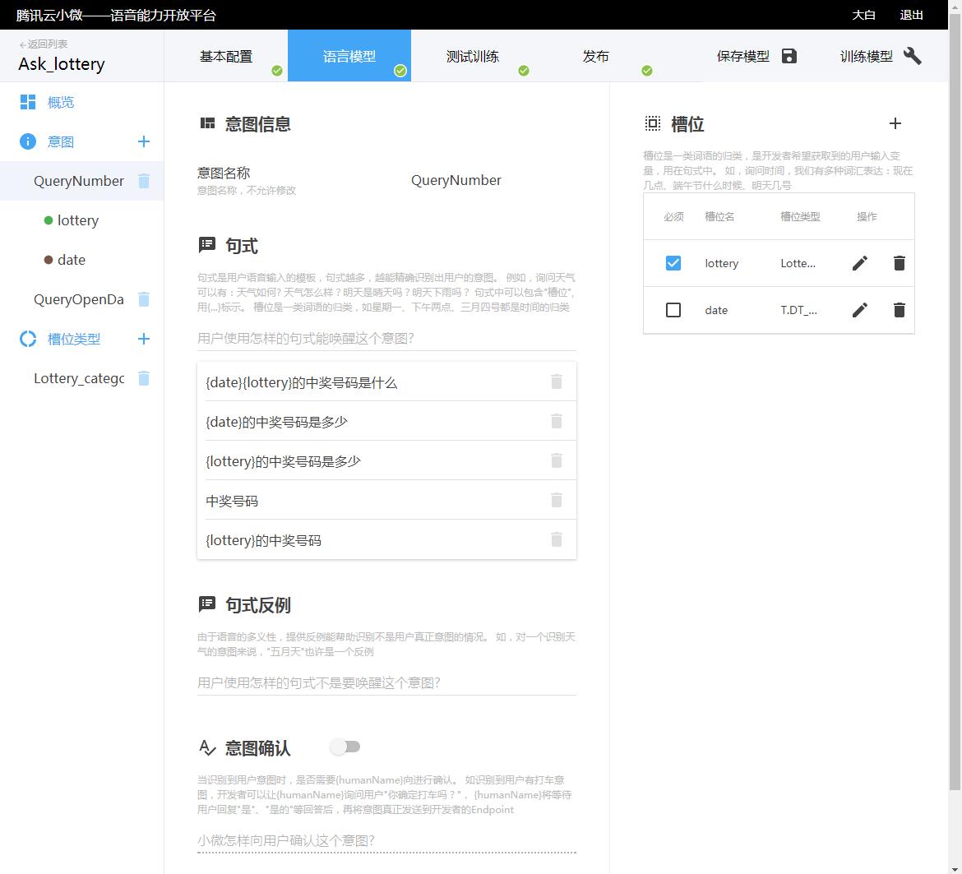Check the 必须 checkbox for date slot

(x=673, y=310)
